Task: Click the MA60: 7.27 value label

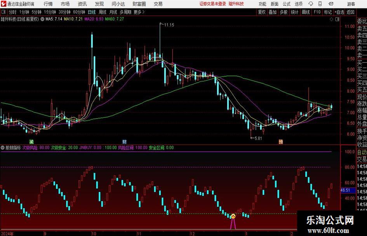Action: [115, 19]
